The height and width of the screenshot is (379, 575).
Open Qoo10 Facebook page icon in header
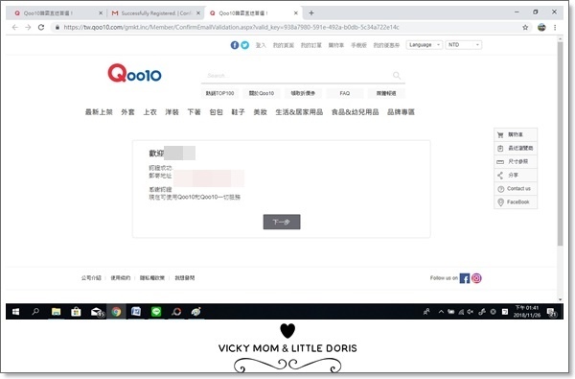tap(235, 45)
